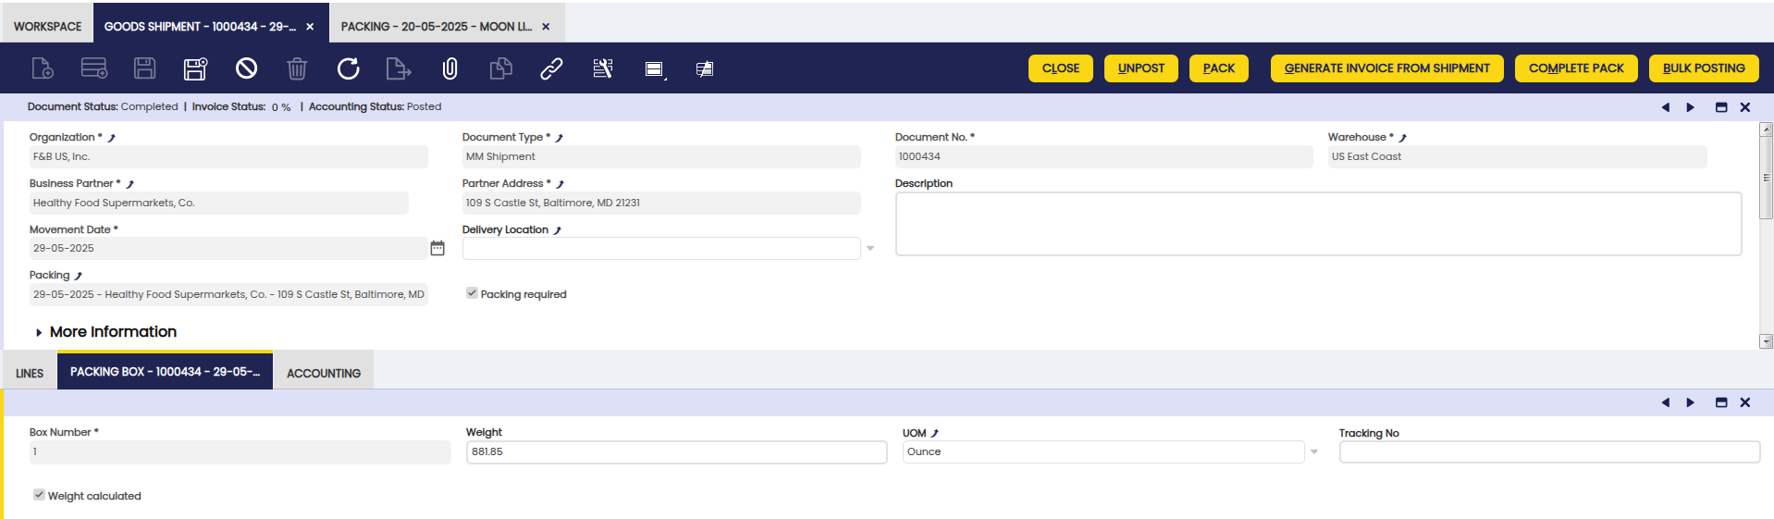
Task: Click the Unpost button
Action: (1140, 68)
